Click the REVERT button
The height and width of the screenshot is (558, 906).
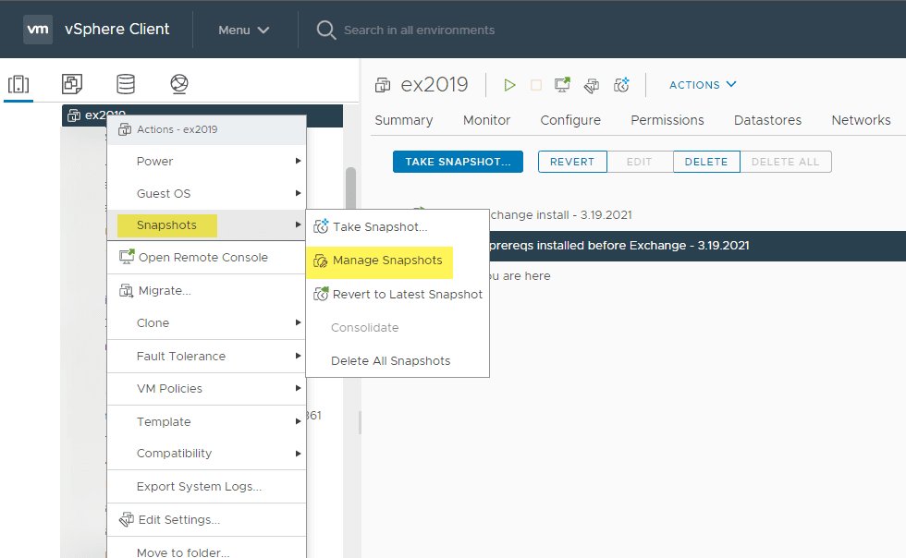[572, 162]
